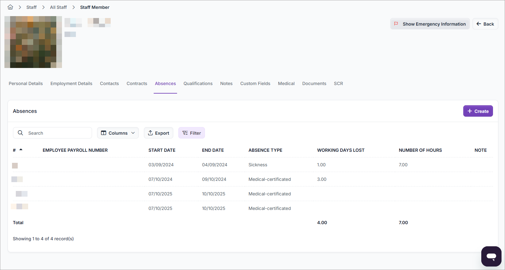Open the Qualifications tab
The height and width of the screenshot is (270, 505).
coord(198,83)
